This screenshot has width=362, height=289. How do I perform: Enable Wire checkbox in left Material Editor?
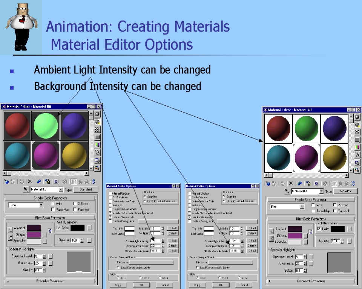[53, 204]
